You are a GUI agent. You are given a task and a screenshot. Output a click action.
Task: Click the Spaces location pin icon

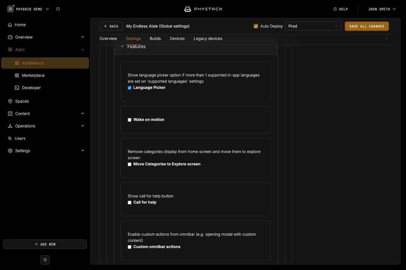click(x=10, y=101)
